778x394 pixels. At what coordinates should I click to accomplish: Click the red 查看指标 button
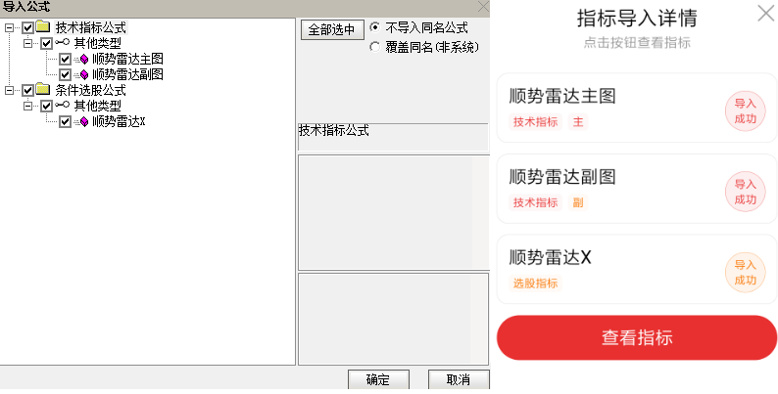coord(637,337)
